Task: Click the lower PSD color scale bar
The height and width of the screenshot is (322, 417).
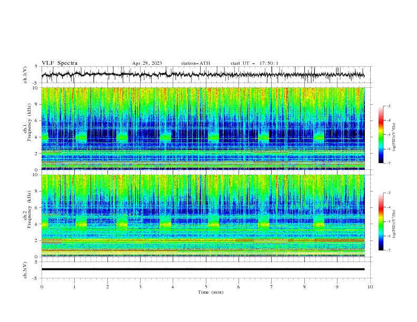Action: tap(381, 222)
